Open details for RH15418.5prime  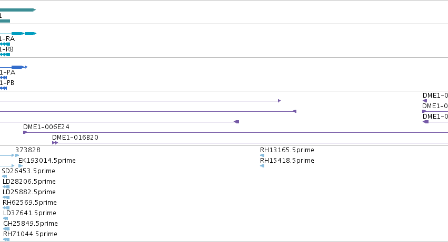[287, 161]
